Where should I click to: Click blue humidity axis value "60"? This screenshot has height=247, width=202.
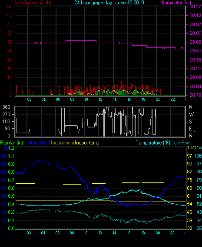[3, 180]
